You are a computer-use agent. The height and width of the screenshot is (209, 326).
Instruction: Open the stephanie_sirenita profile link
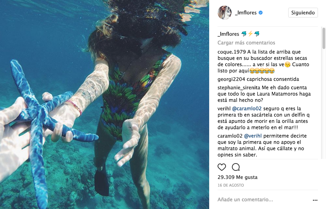point(239,88)
